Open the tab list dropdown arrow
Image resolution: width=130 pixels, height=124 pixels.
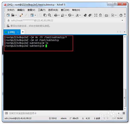(x=125, y=32)
